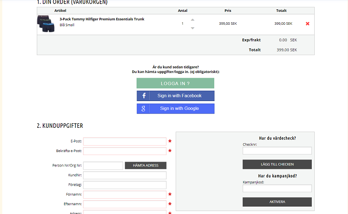This screenshot has width=348, height=214.
Task: Click the Checknr input field
Action: pos(277,151)
